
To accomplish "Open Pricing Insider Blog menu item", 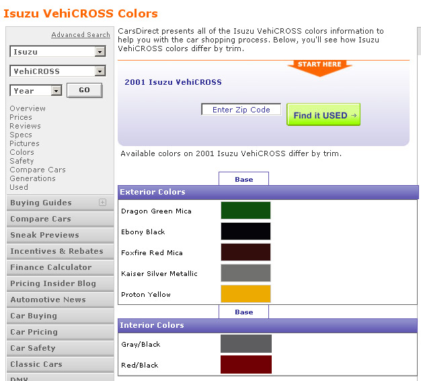I will (x=60, y=283).
